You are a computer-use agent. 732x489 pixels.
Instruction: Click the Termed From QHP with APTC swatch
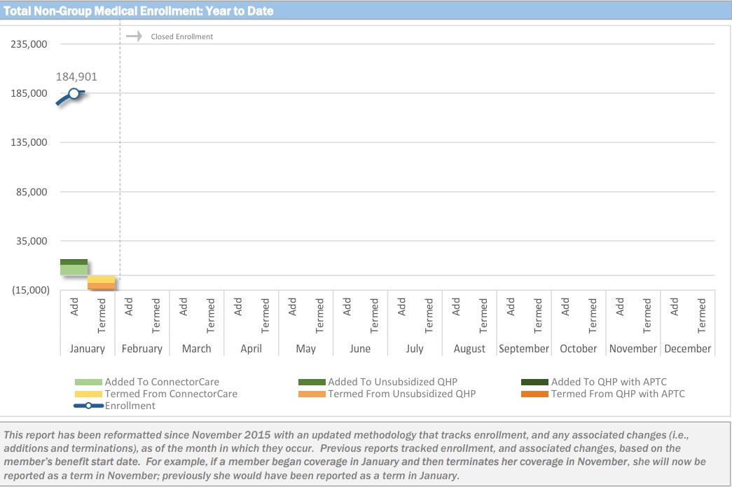point(534,394)
